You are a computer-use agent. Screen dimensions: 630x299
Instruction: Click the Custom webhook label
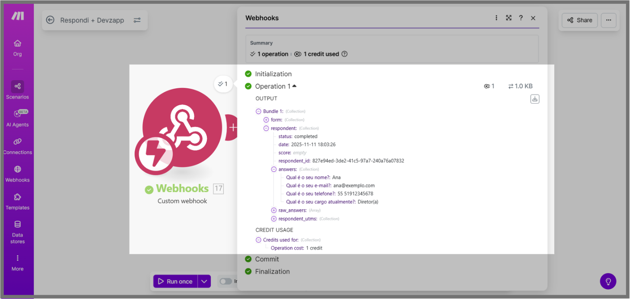(x=182, y=201)
